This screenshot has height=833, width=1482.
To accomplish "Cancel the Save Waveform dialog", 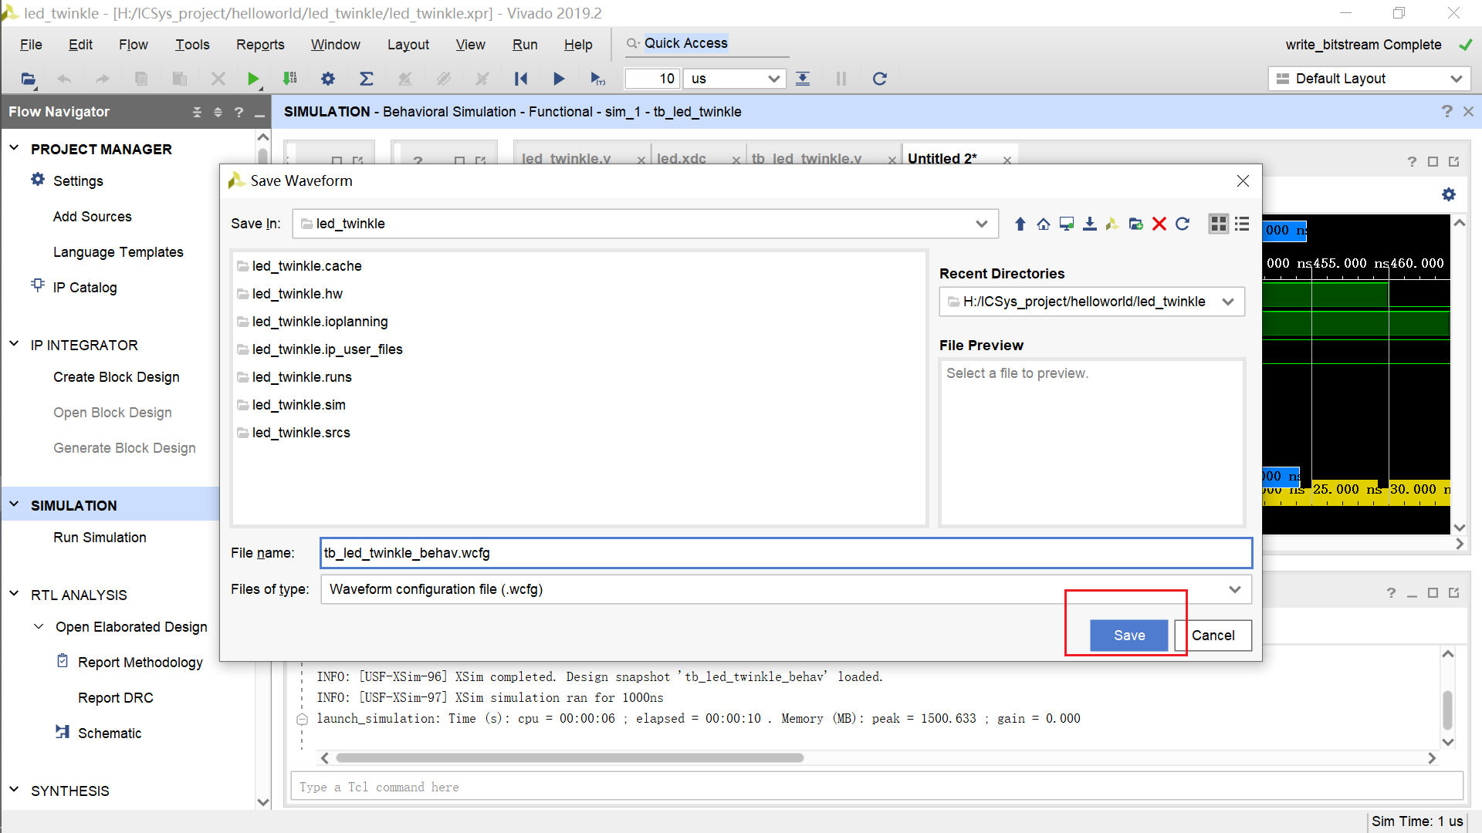I will tap(1213, 636).
